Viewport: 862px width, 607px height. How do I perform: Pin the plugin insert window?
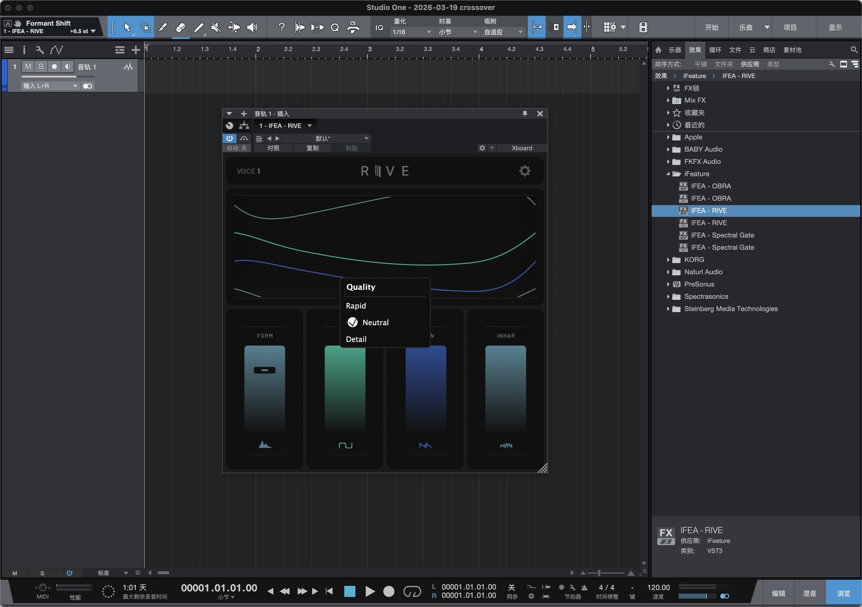525,114
